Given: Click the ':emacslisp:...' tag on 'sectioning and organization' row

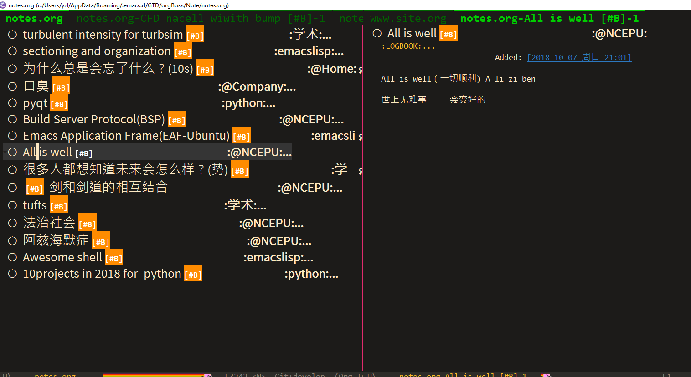Looking at the screenshot, I should [x=309, y=51].
